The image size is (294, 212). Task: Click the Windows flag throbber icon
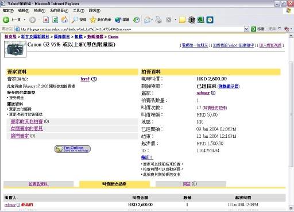(x=289, y=10)
